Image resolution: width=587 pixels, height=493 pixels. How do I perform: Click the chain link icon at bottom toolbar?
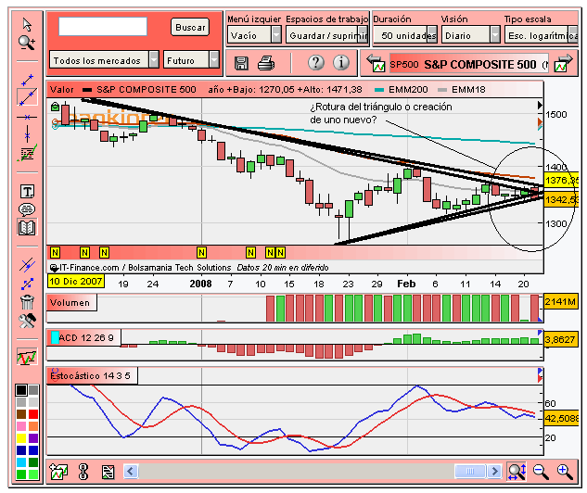[x=83, y=472]
